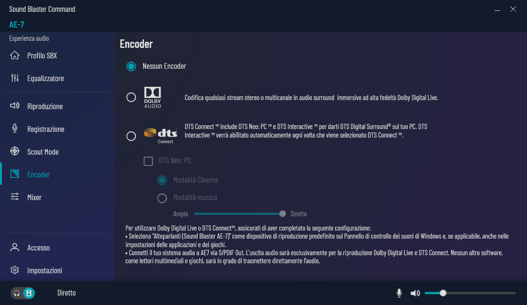This screenshot has width=527, height=305.
Task: Mute the microphone in bottom bar
Action: [399, 293]
